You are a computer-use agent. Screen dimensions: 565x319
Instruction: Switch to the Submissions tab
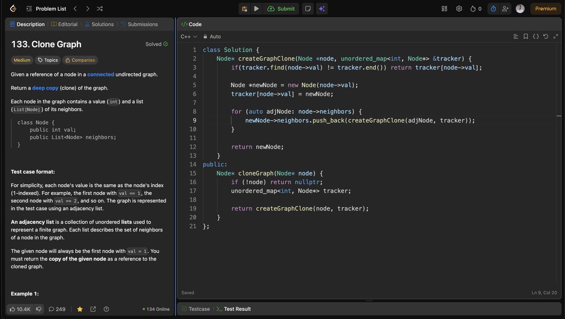pos(139,24)
